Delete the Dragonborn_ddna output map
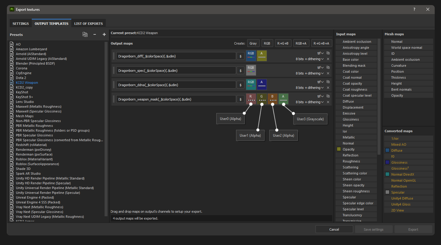 point(328,88)
